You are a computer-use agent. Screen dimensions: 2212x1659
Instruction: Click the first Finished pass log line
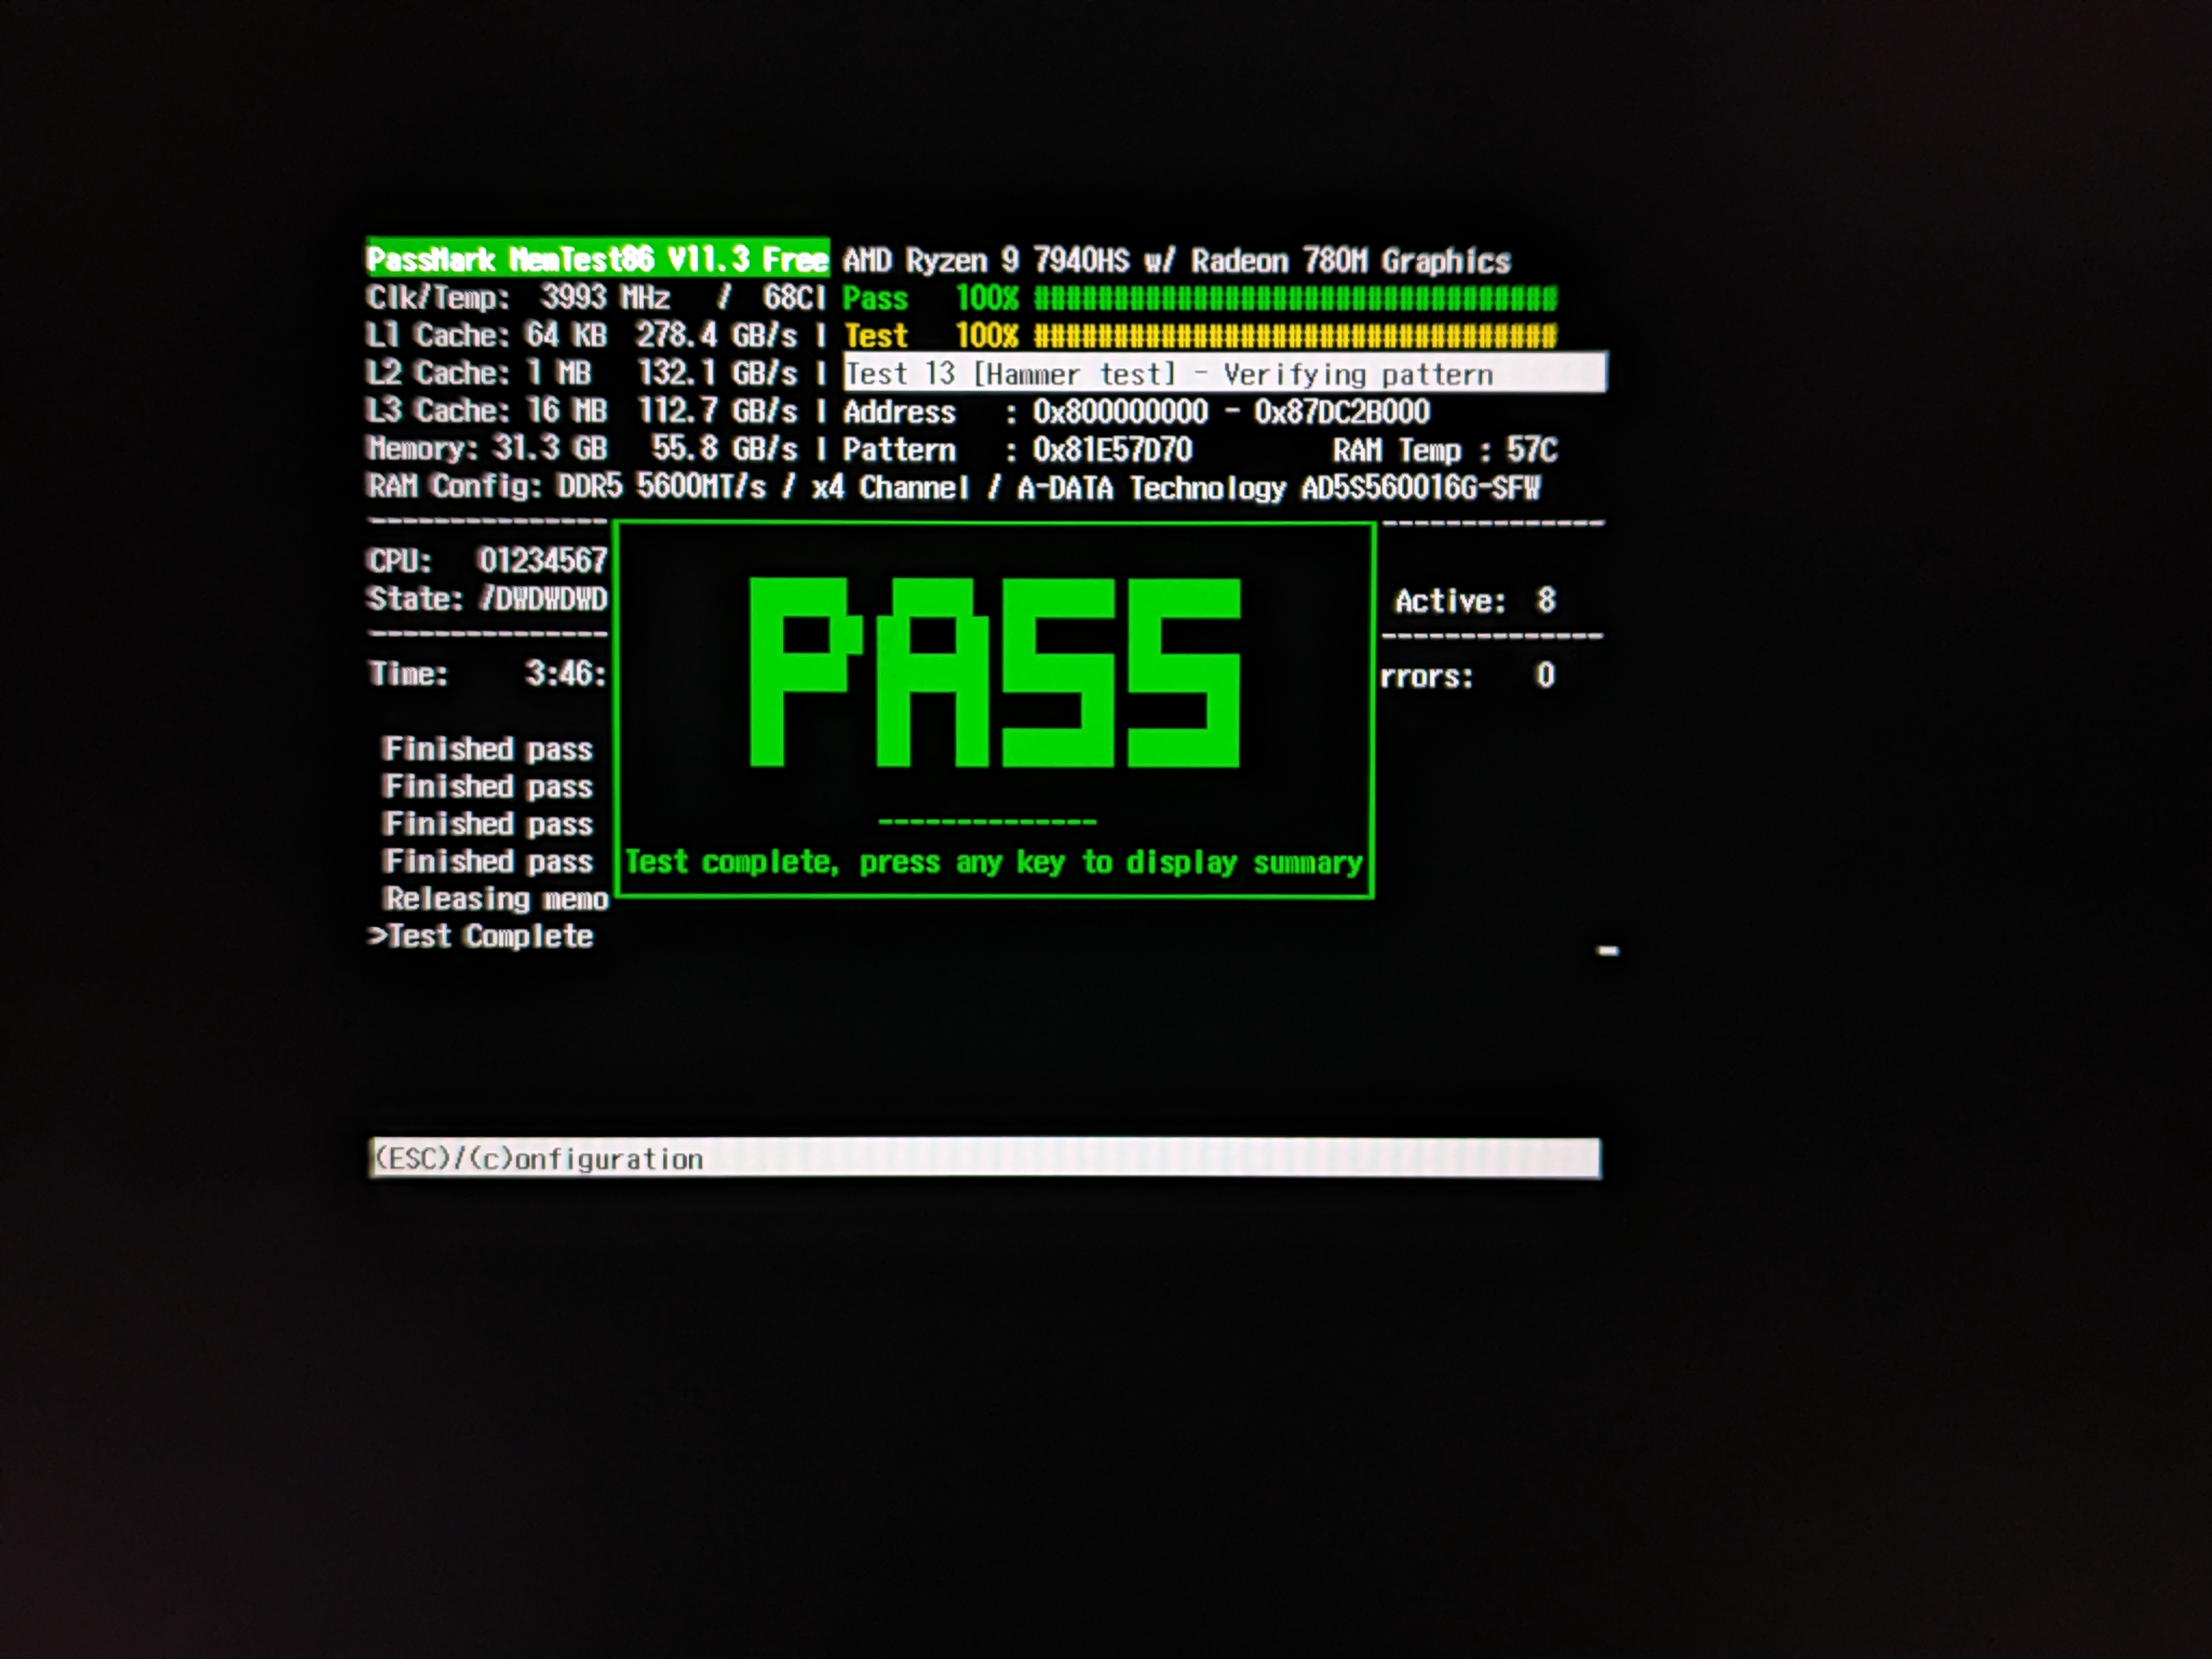[x=488, y=749]
